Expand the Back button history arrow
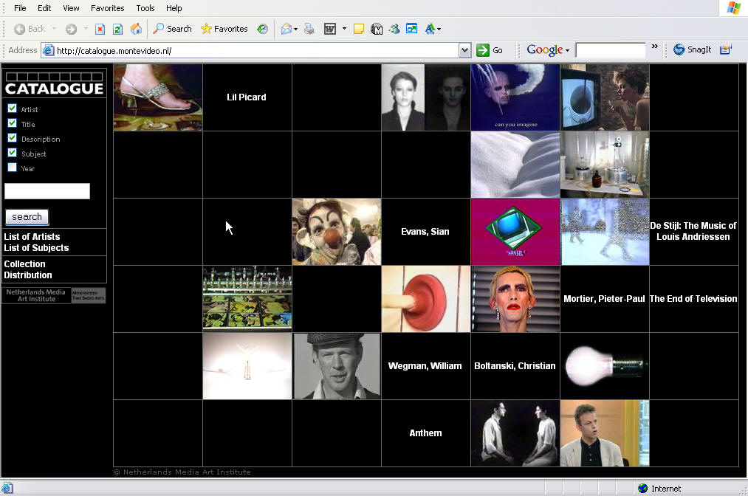Viewport: 748px width, 496px height. pyautogui.click(x=53, y=29)
